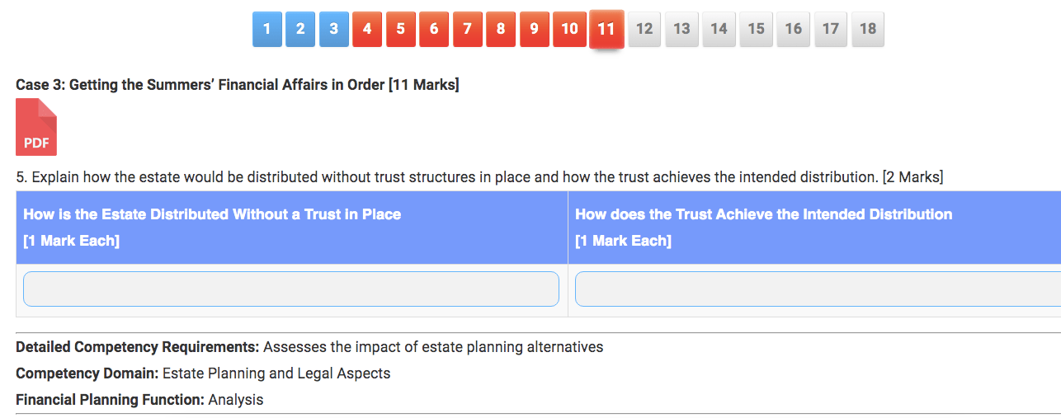Open question 4
Image resolution: width=1061 pixels, height=418 pixels.
367,29
